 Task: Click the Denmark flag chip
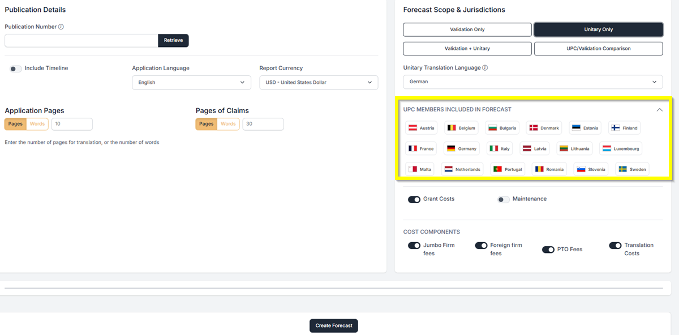[544, 128]
